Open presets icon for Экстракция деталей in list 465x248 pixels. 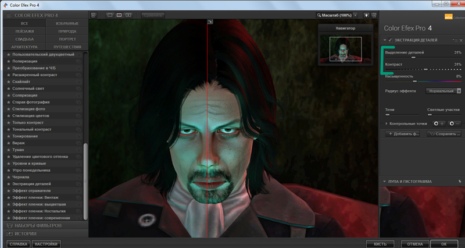pos(78,184)
